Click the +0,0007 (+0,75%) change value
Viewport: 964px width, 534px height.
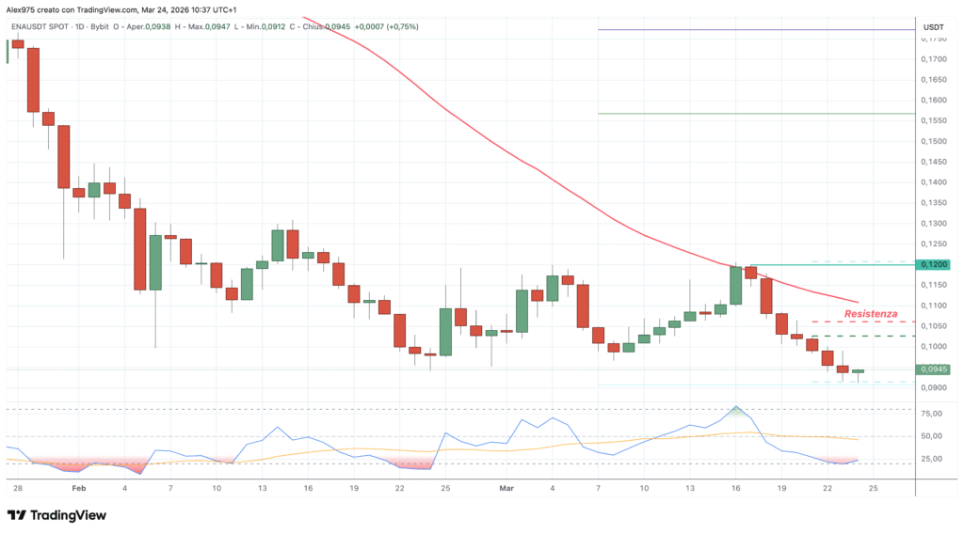tap(386, 27)
